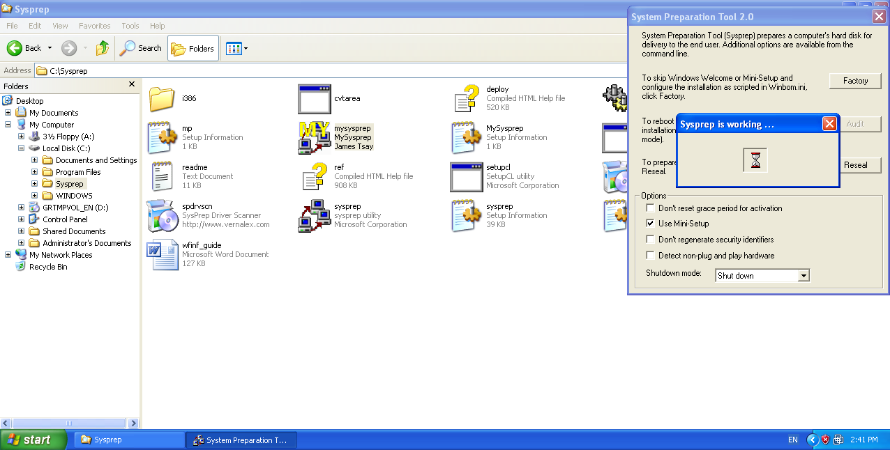Open the File menu

coord(12,26)
